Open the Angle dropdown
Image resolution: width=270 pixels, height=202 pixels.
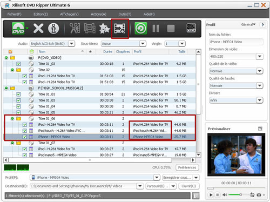182,44
